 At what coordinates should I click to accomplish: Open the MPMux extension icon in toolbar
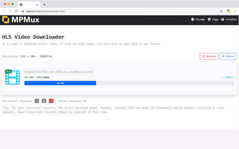(229, 11)
